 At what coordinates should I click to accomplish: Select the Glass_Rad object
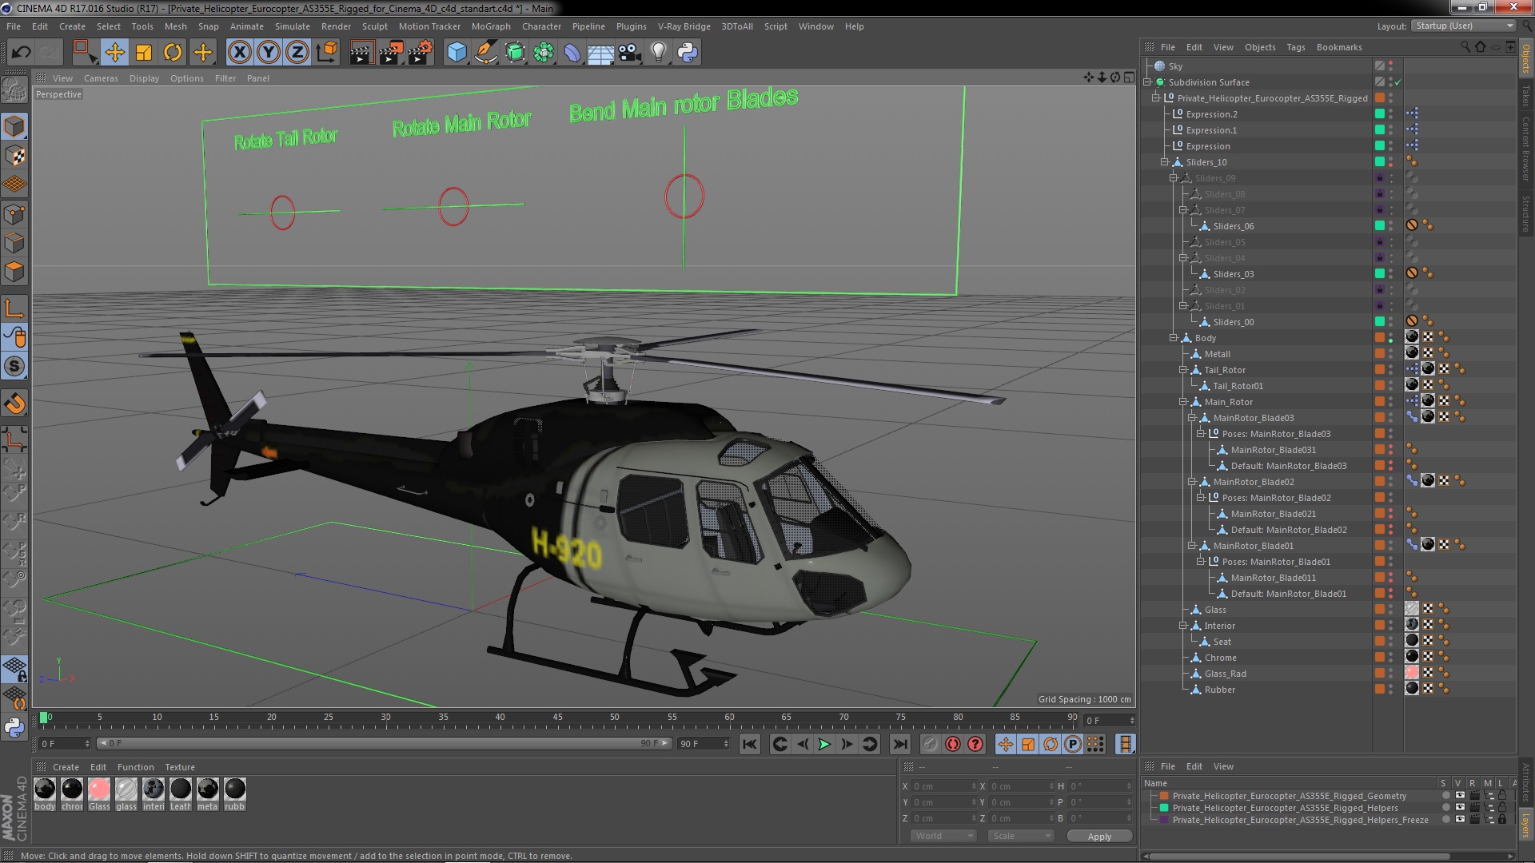(x=1225, y=674)
